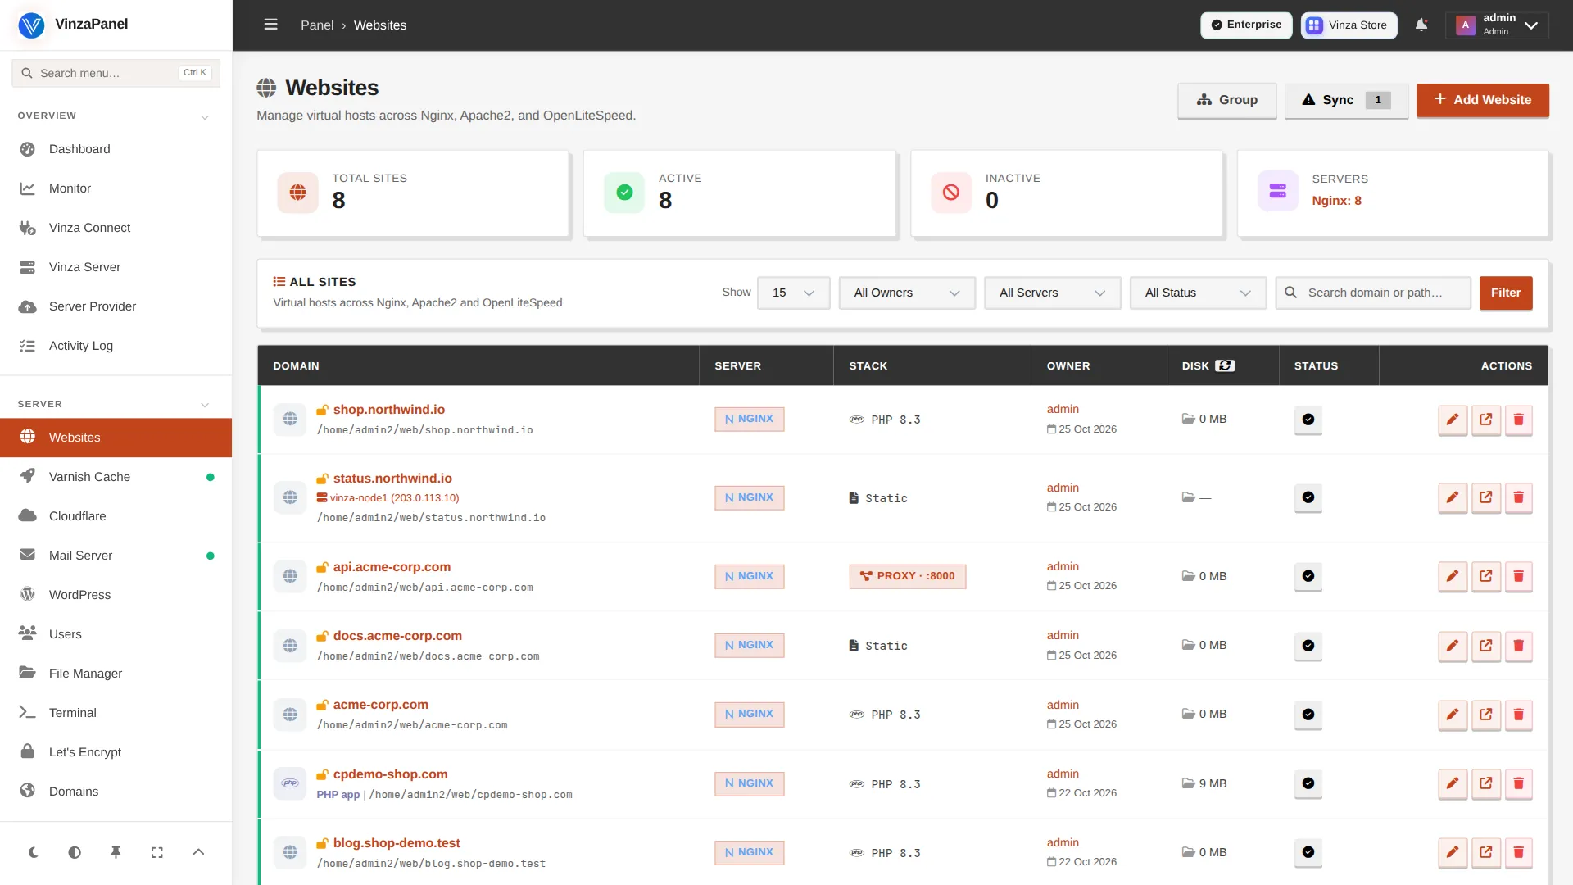The image size is (1573, 885).
Task: Toggle status of cpdemo-shop.com
Action: click(1308, 783)
